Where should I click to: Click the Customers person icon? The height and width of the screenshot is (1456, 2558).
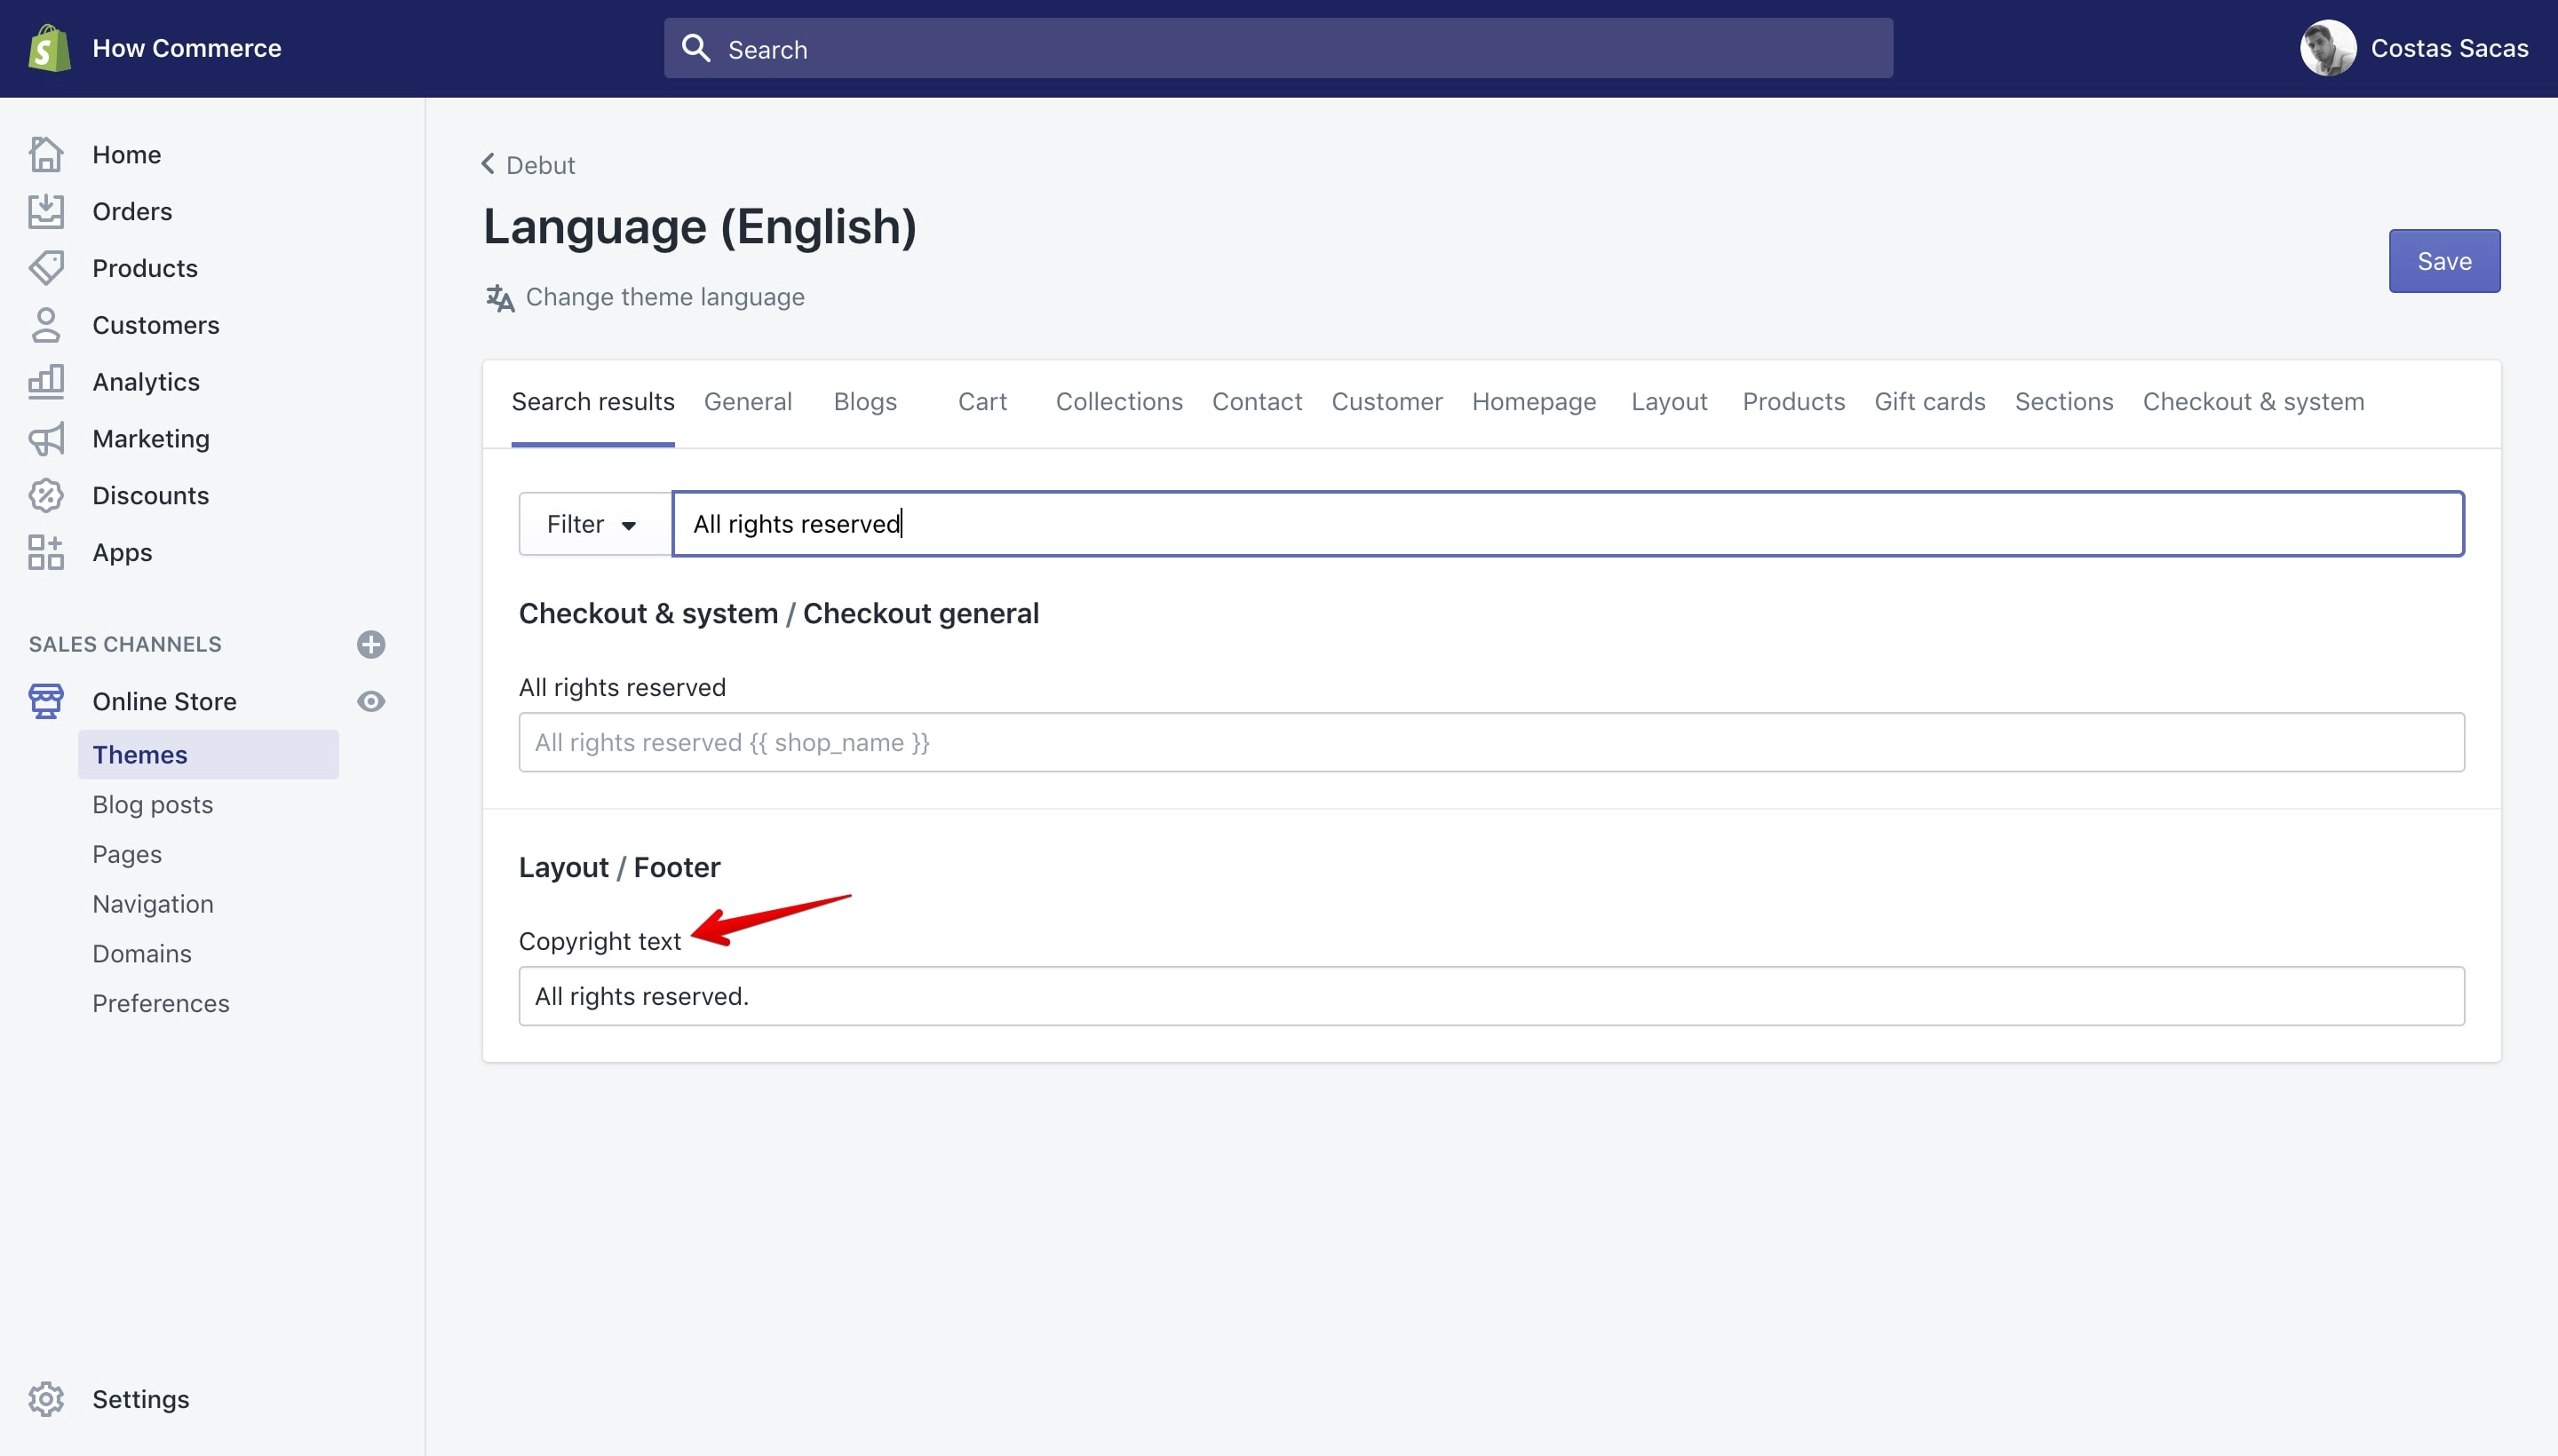(x=46, y=325)
